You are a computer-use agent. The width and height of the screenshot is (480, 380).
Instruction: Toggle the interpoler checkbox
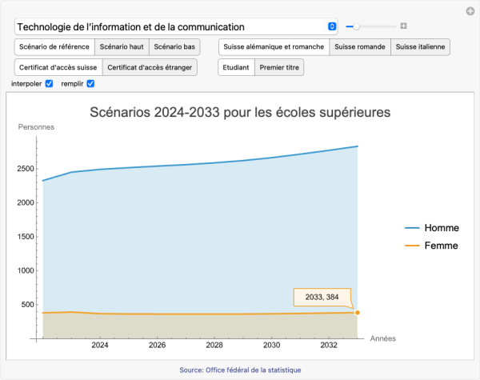point(50,84)
